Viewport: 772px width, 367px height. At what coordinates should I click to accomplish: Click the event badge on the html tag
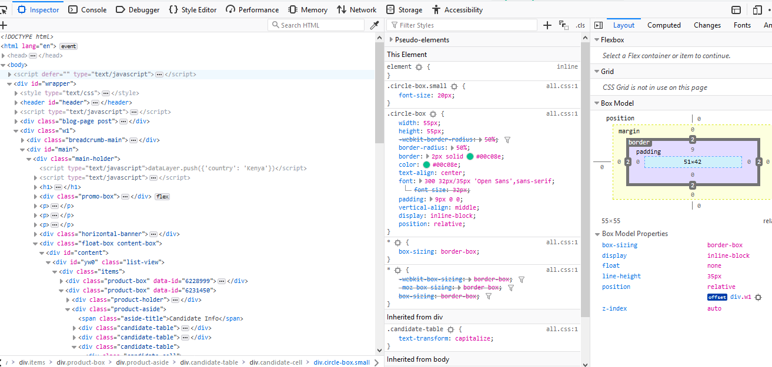pos(68,46)
